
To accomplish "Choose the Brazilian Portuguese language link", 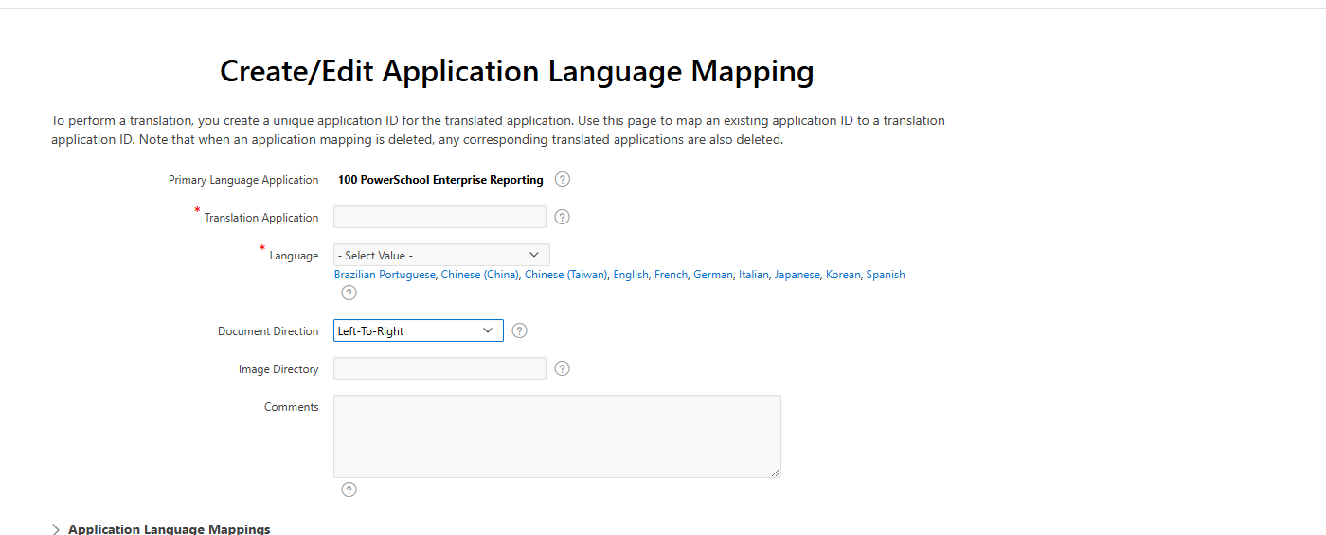I will (x=385, y=275).
